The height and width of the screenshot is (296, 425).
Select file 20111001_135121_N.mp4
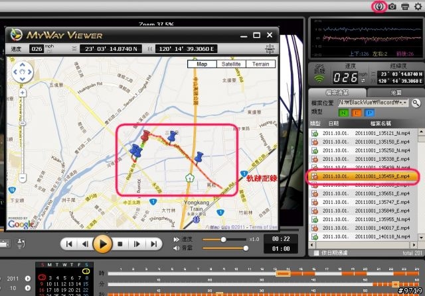click(363, 133)
